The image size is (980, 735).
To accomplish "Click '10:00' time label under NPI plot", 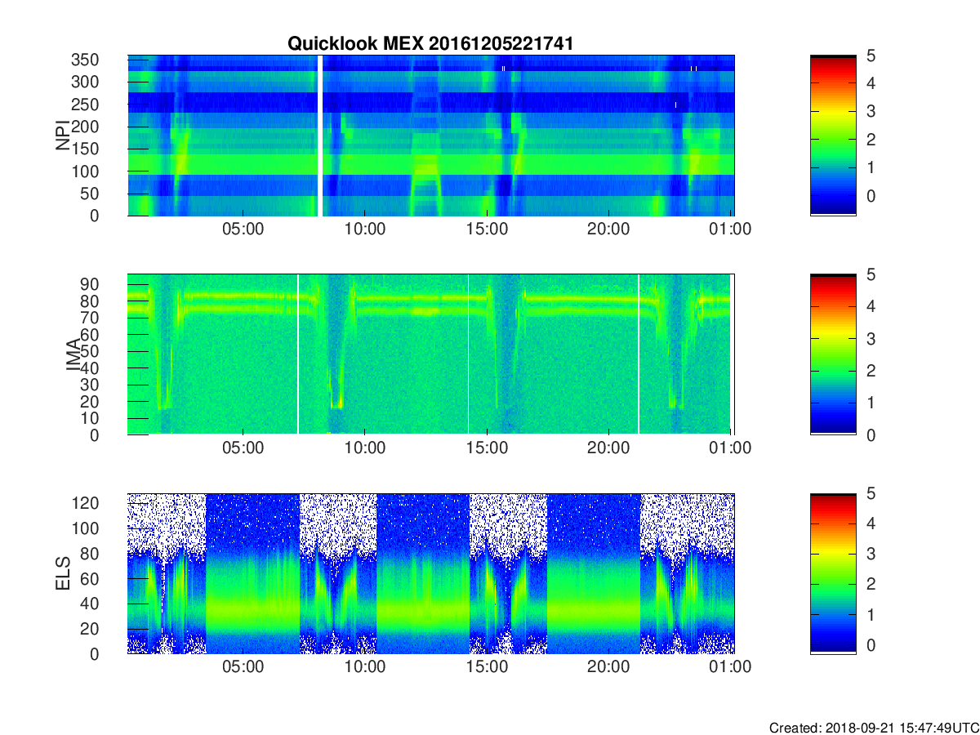I will pos(365,229).
